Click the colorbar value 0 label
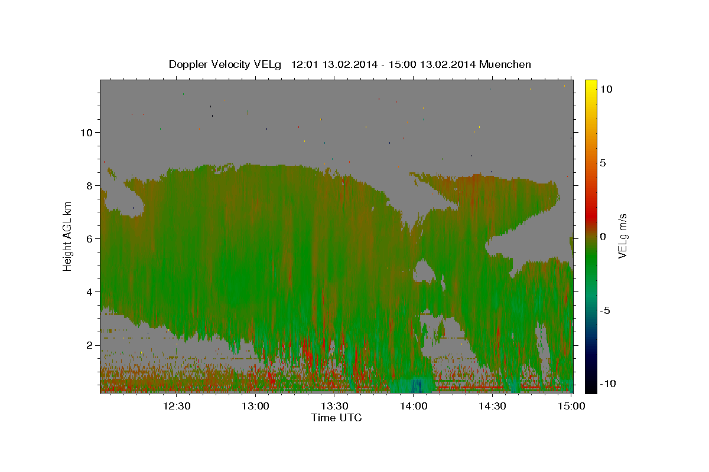The width and height of the screenshot is (709, 472). 603,237
